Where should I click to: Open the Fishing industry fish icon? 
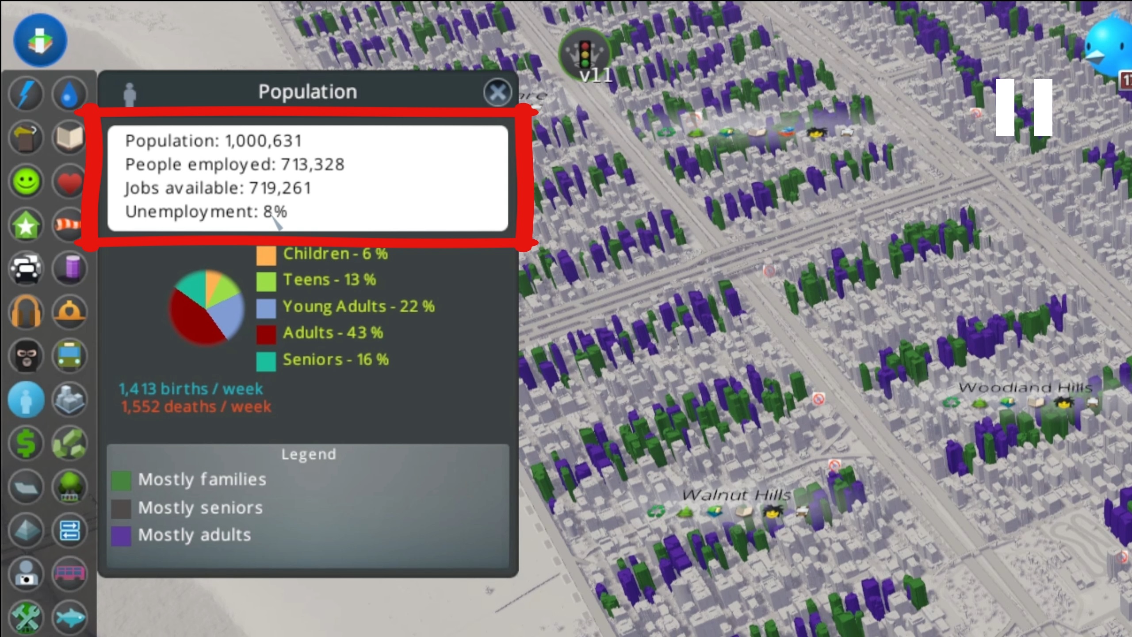click(69, 617)
